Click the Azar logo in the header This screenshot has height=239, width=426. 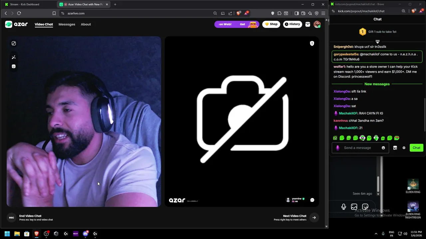click(16, 24)
